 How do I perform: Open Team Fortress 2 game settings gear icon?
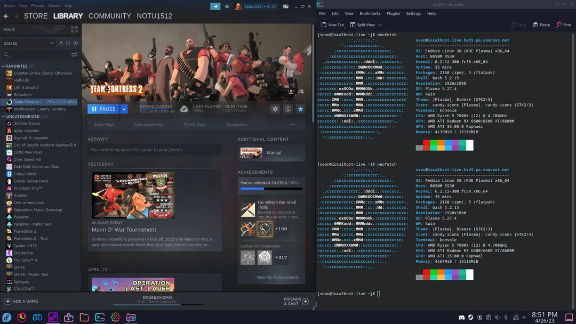click(275, 109)
